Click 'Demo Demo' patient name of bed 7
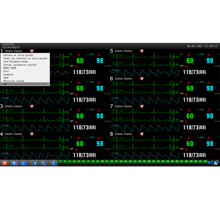Viewport: 220px width, 220px height. 123,106
